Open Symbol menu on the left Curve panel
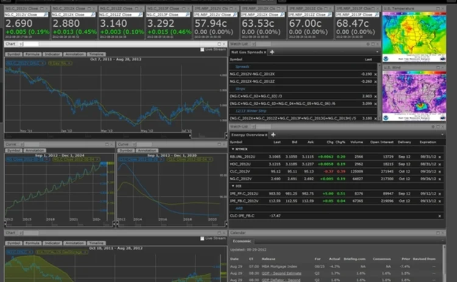The width and height of the screenshot is (457, 282). 13,150
